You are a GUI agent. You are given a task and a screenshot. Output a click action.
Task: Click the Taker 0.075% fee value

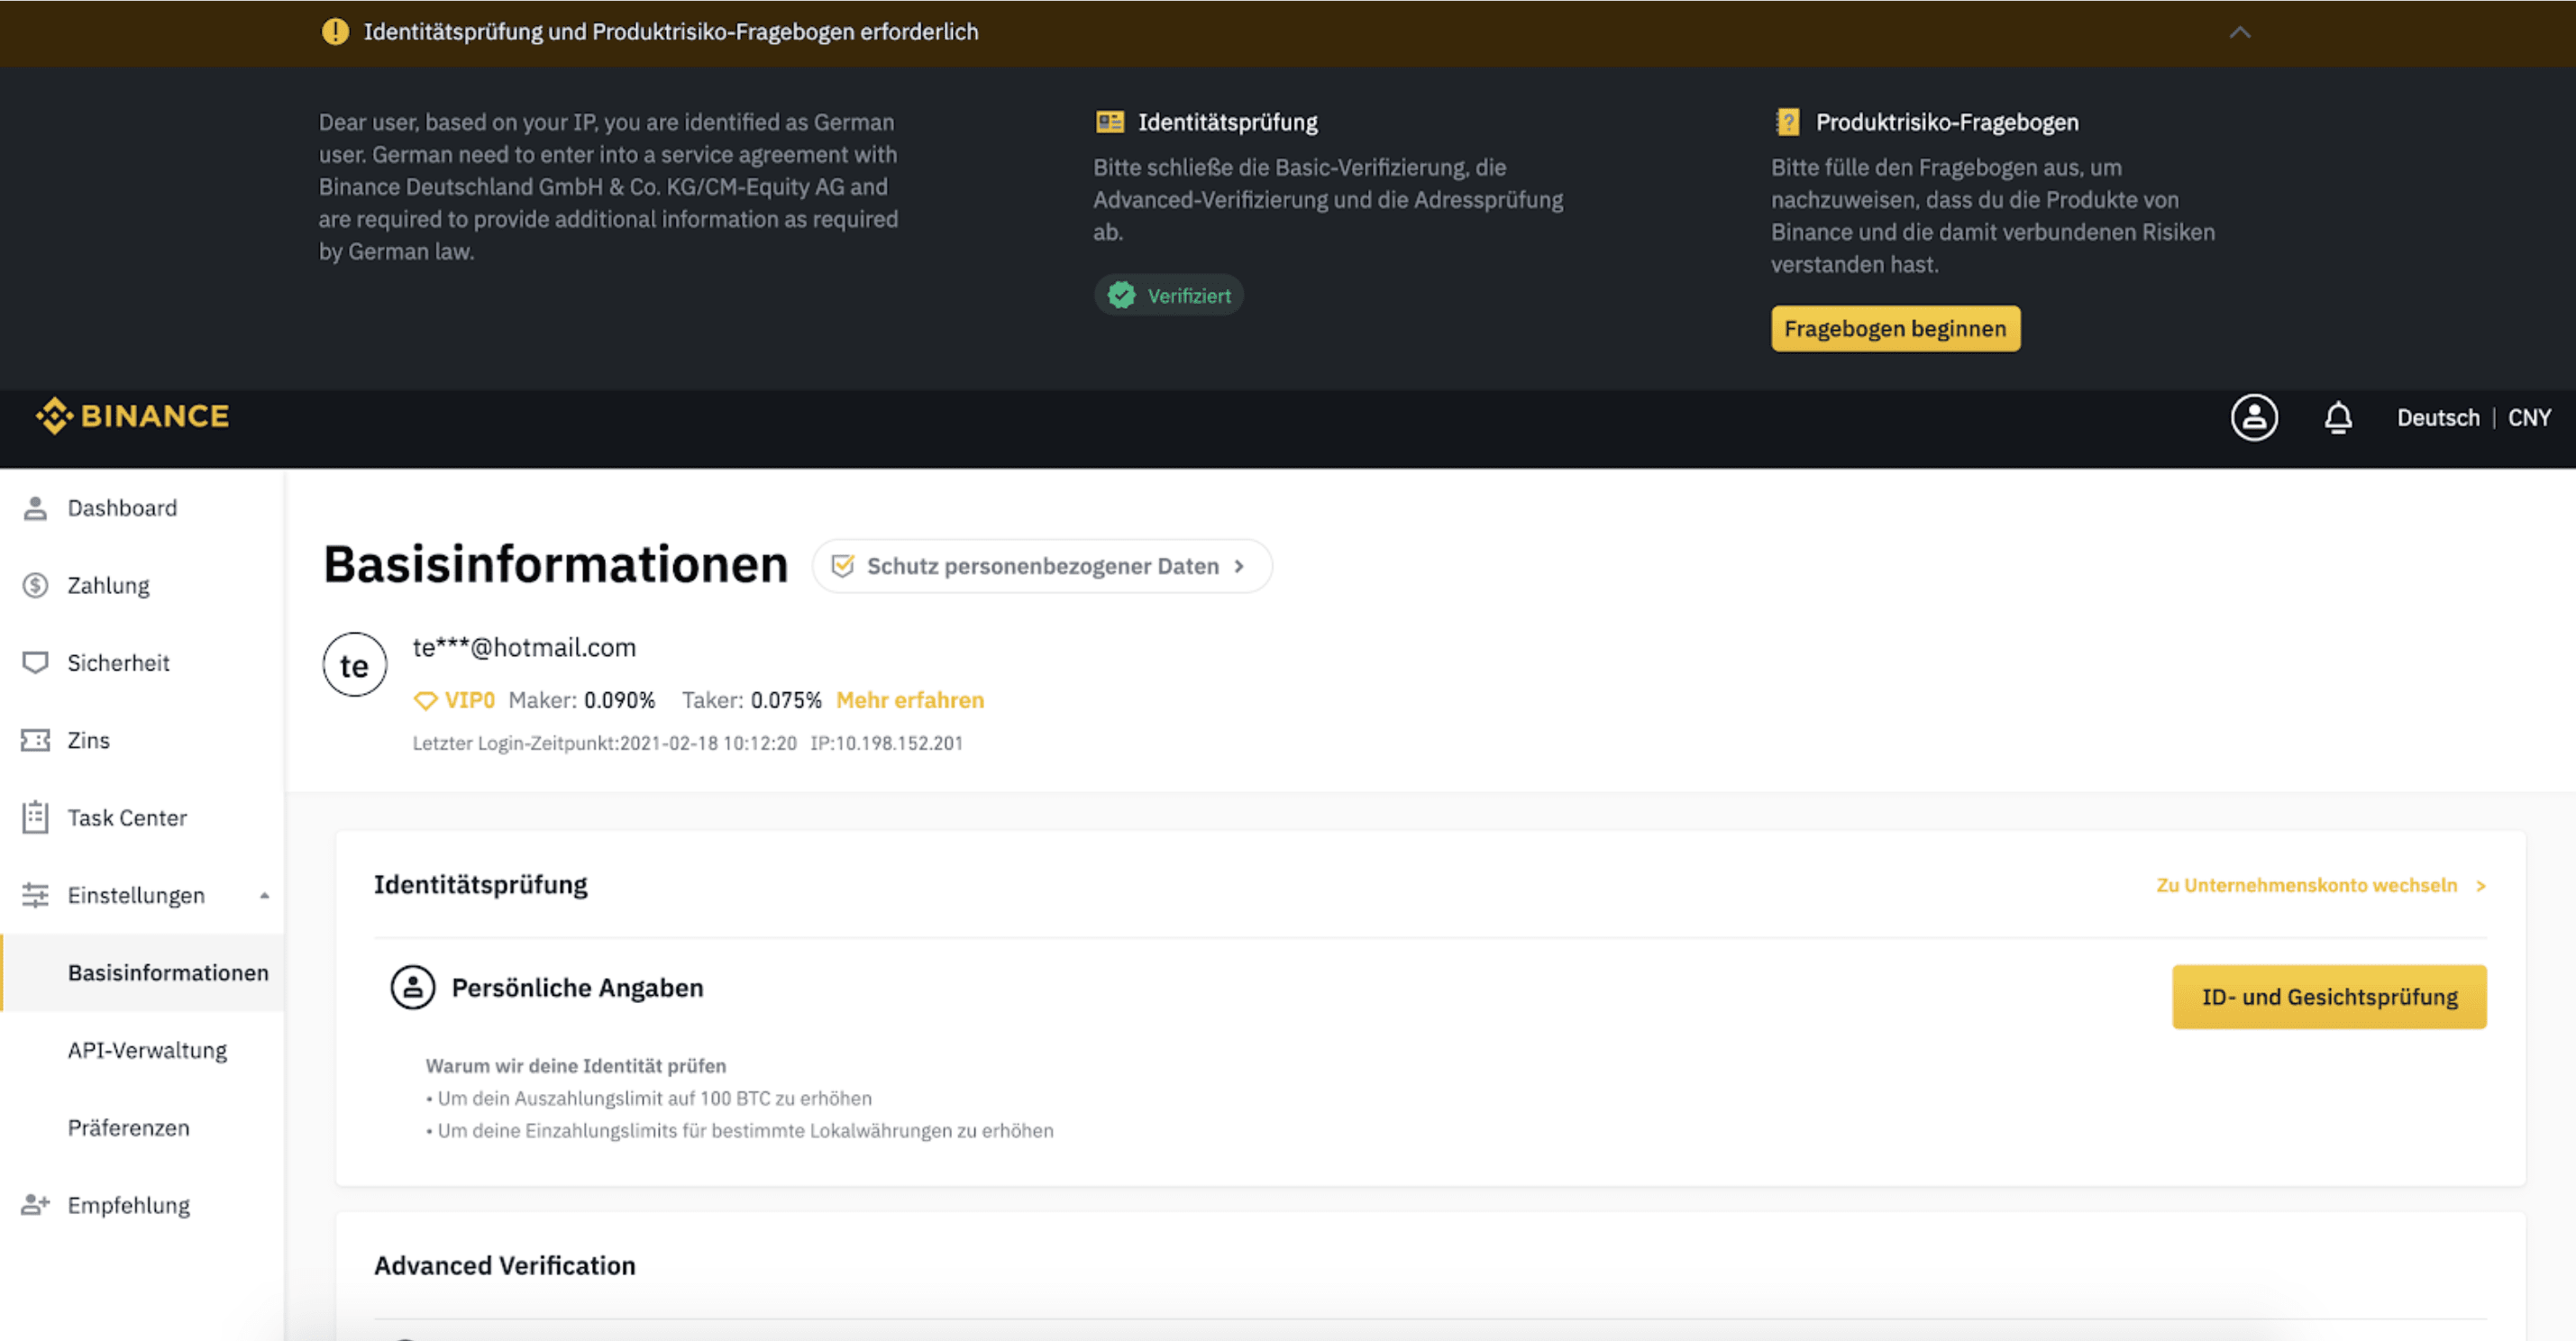coord(786,700)
